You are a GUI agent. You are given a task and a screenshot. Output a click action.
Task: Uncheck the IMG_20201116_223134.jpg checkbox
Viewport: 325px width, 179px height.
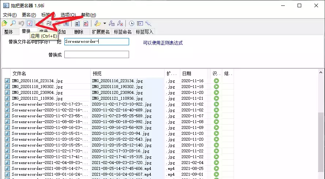coord(7,81)
